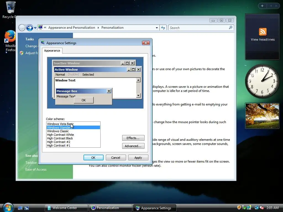
Task: Select High Contrast #2 color scheme
Action: pos(73,142)
